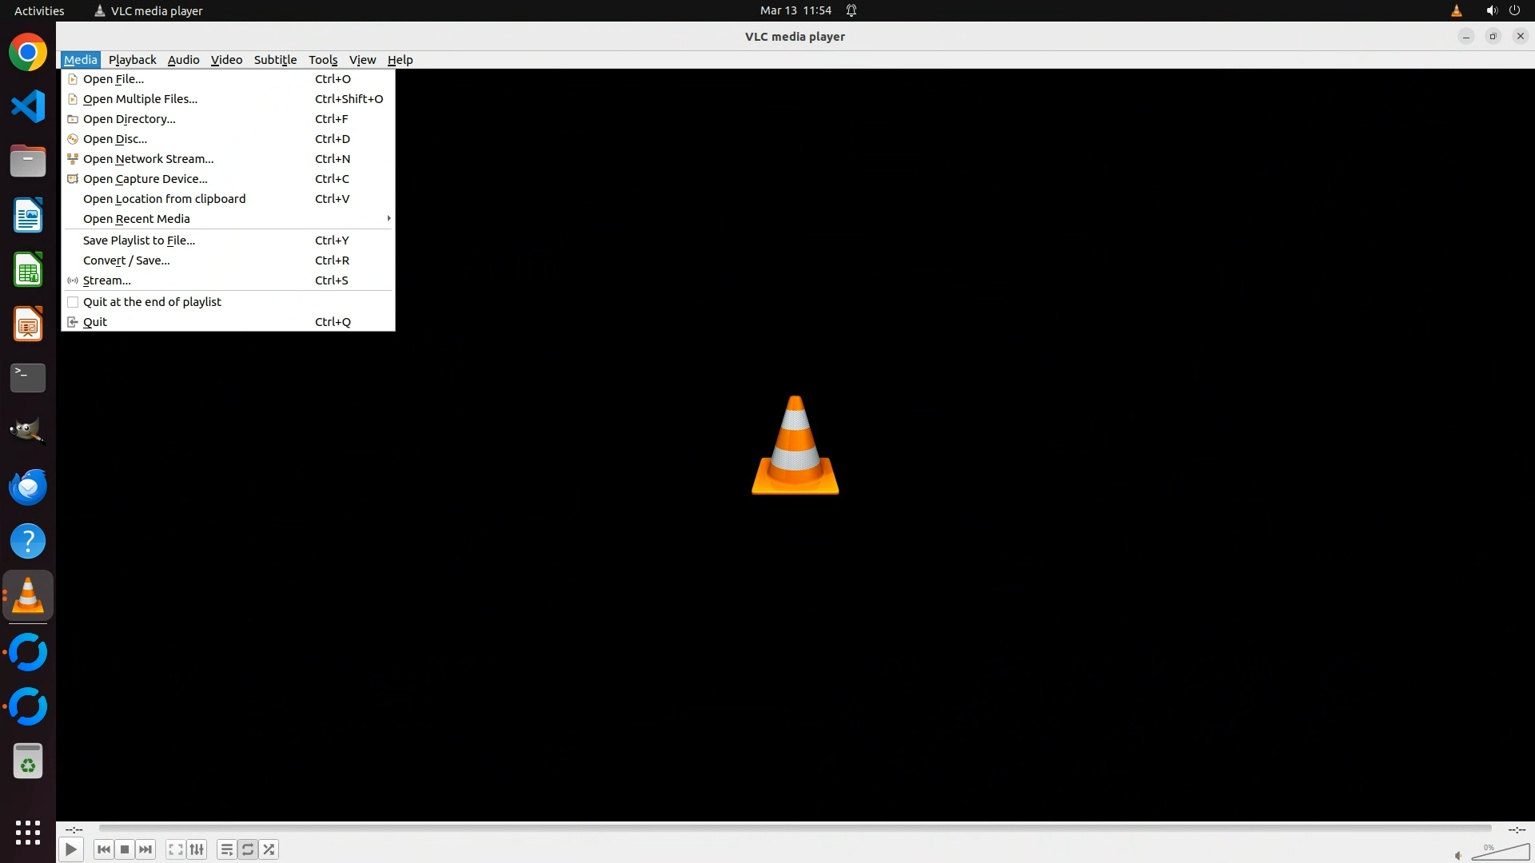Show the playlist view icon
The width and height of the screenshot is (1535, 863).
(226, 849)
